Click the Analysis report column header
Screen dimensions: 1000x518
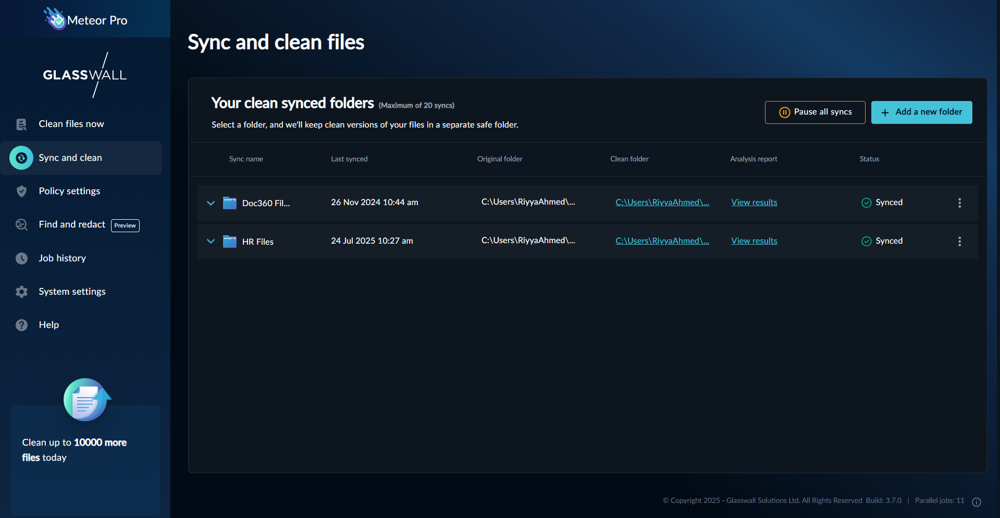(754, 159)
